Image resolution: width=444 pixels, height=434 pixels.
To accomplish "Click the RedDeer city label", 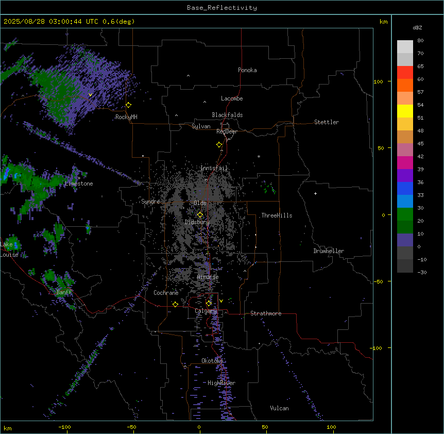I will pos(227,131).
